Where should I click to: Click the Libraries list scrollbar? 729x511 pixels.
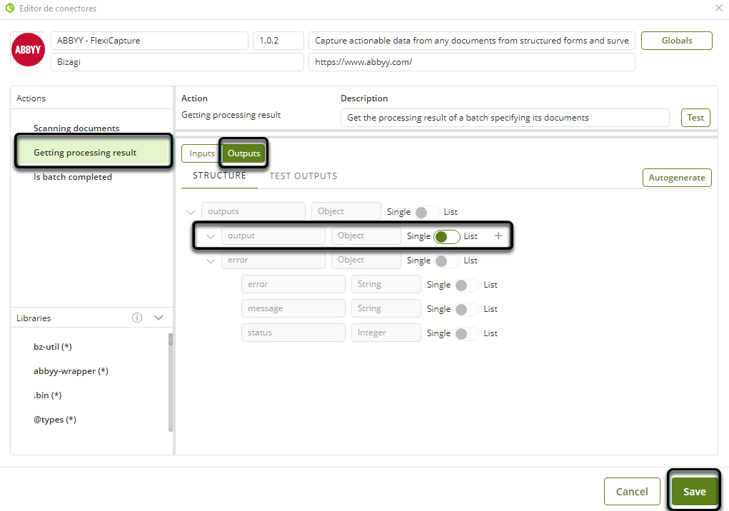[171, 382]
